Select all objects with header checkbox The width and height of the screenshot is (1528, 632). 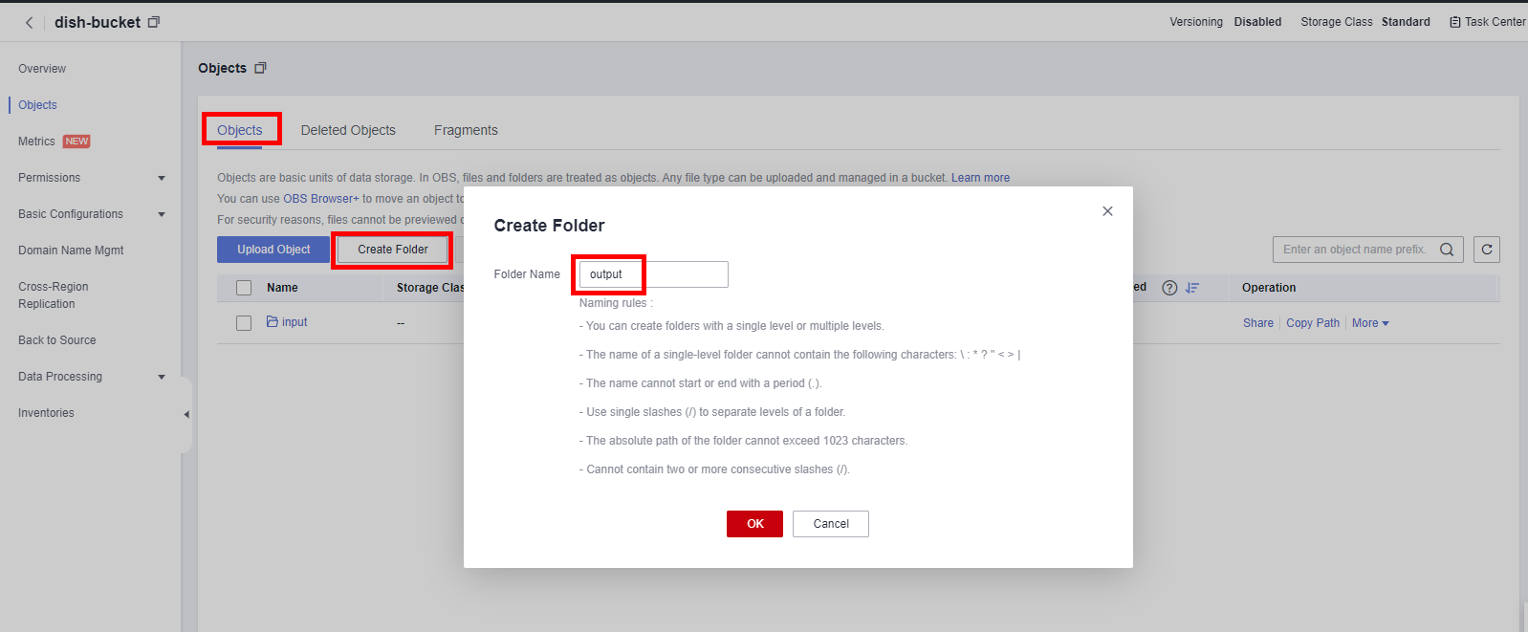(x=244, y=288)
